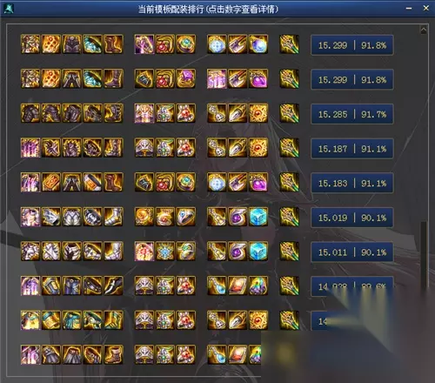Open the 15.019 | 90.1% ranking details
The width and height of the screenshot is (435, 383).
click(x=352, y=218)
